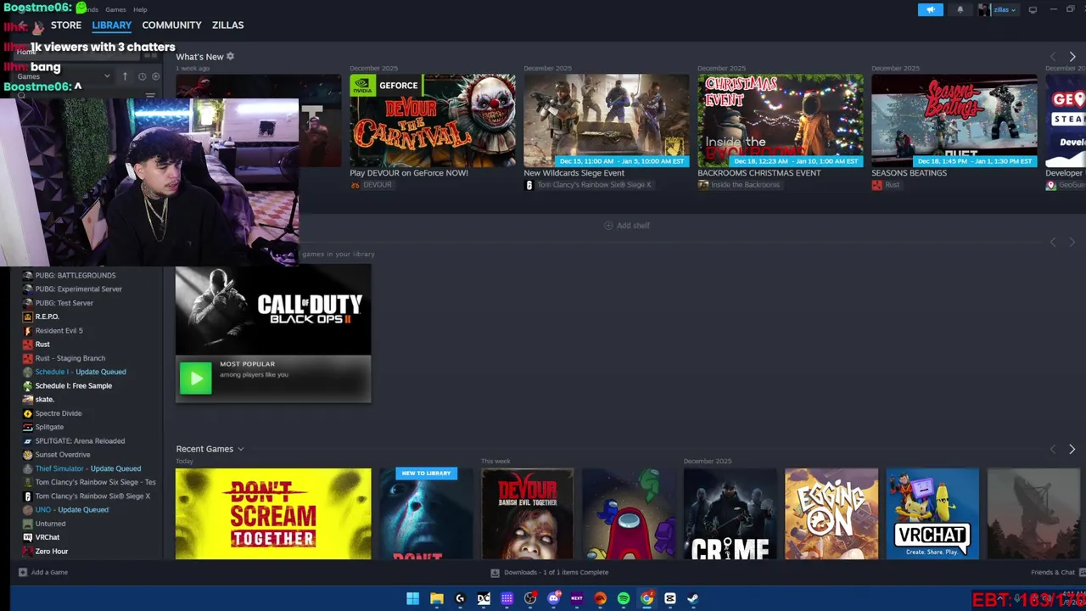Open the Windows Start menu
Viewport: 1086px width, 611px height.
(412, 598)
